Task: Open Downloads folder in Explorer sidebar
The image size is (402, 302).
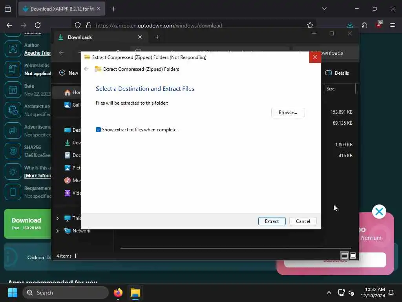Action: tap(72, 142)
